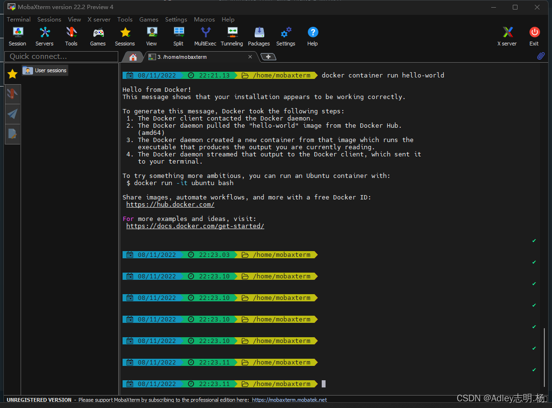This screenshot has width=552, height=408.
Task: Close the /home/mobaxterm tab
Action: 250,56
